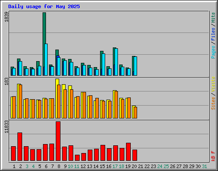Click day label 12 on the x-axis
The width and height of the screenshot is (218, 171).
click(x=83, y=166)
